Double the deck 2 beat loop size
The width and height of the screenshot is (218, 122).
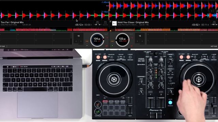tap(142, 41)
